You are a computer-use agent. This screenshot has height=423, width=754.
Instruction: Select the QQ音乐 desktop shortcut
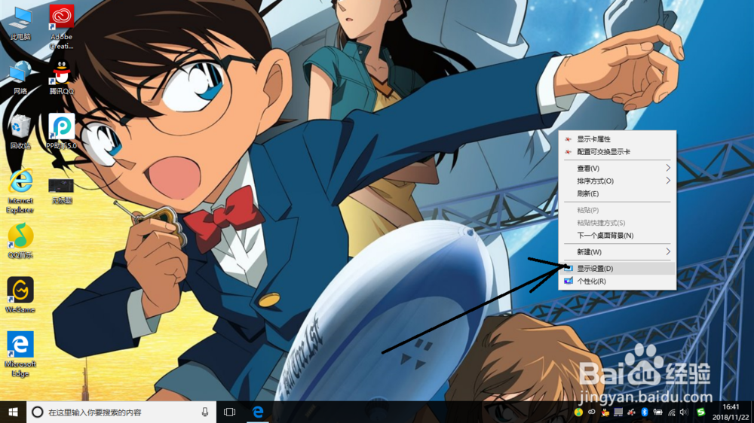coord(20,241)
